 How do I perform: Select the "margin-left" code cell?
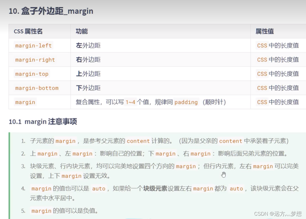(33, 45)
